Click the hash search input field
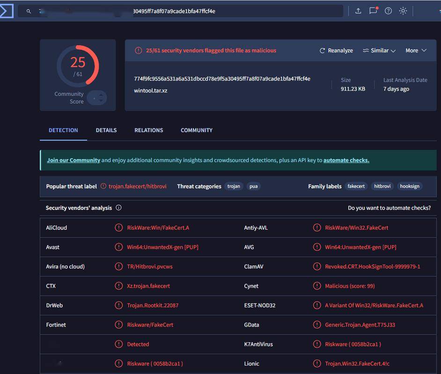Viewport: 441px width, 374px height. [x=181, y=11]
